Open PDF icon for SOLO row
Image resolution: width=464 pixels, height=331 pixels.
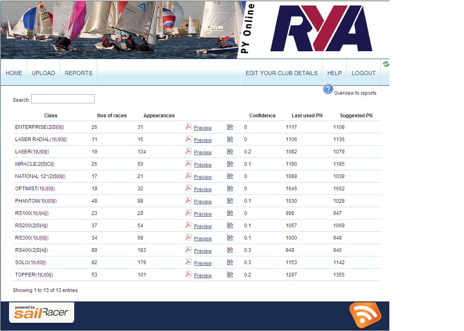tap(188, 262)
